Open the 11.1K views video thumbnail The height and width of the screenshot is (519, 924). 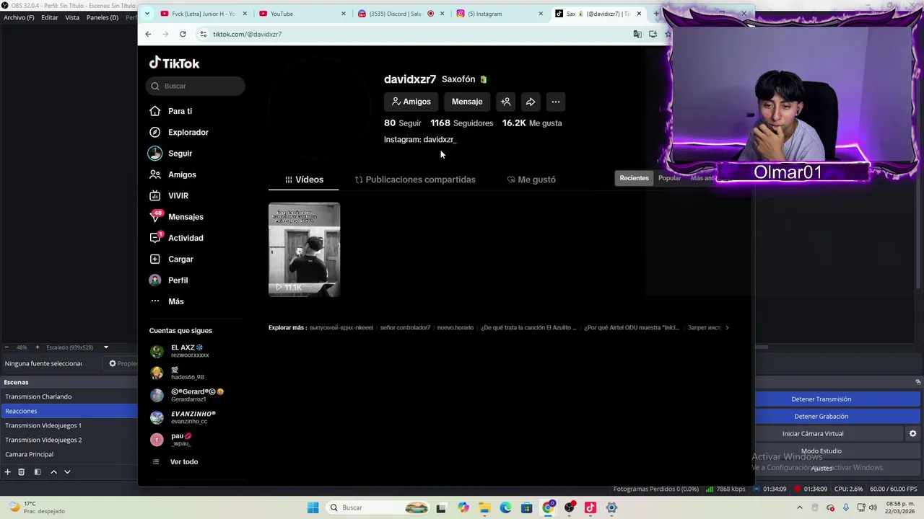pyautogui.click(x=304, y=249)
